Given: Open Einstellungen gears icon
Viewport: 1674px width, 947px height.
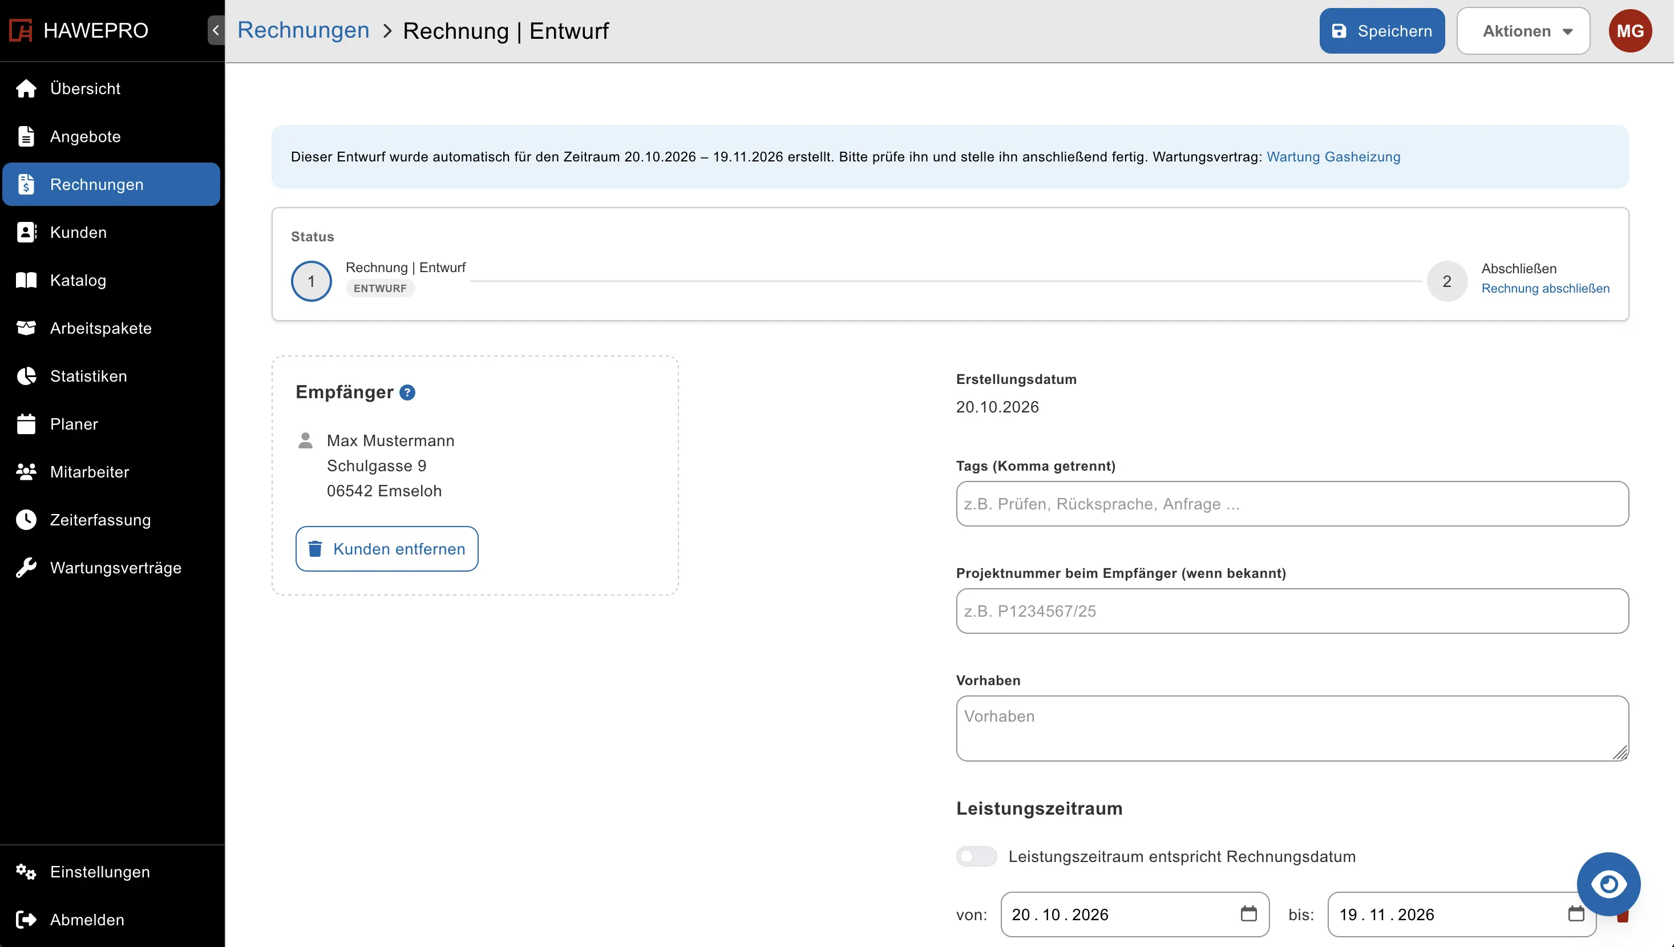Looking at the screenshot, I should click(26, 872).
